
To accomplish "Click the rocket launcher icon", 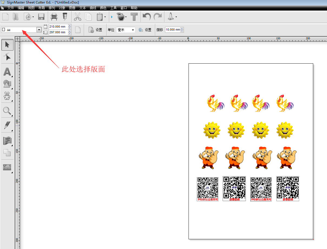I will click(x=171, y=17).
